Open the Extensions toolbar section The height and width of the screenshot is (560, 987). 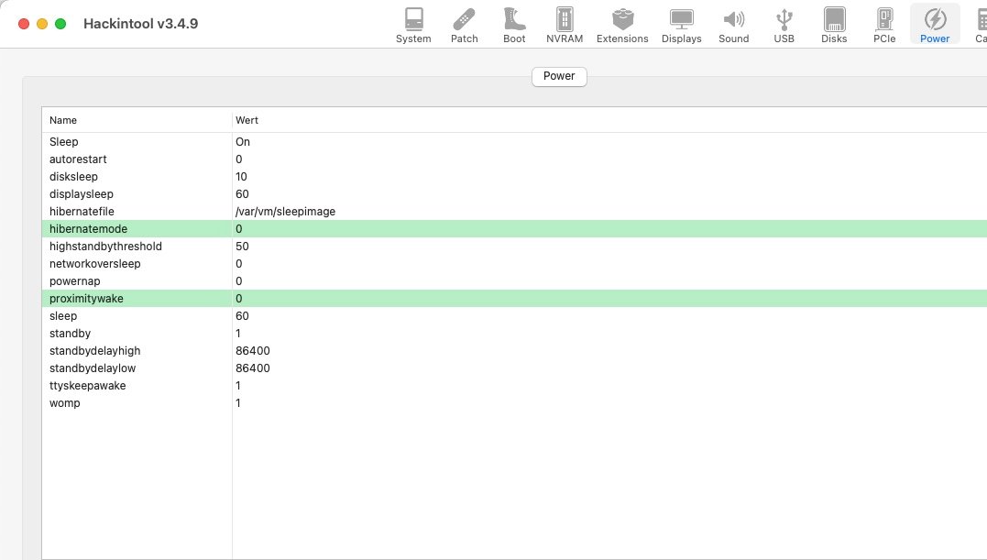click(x=622, y=25)
